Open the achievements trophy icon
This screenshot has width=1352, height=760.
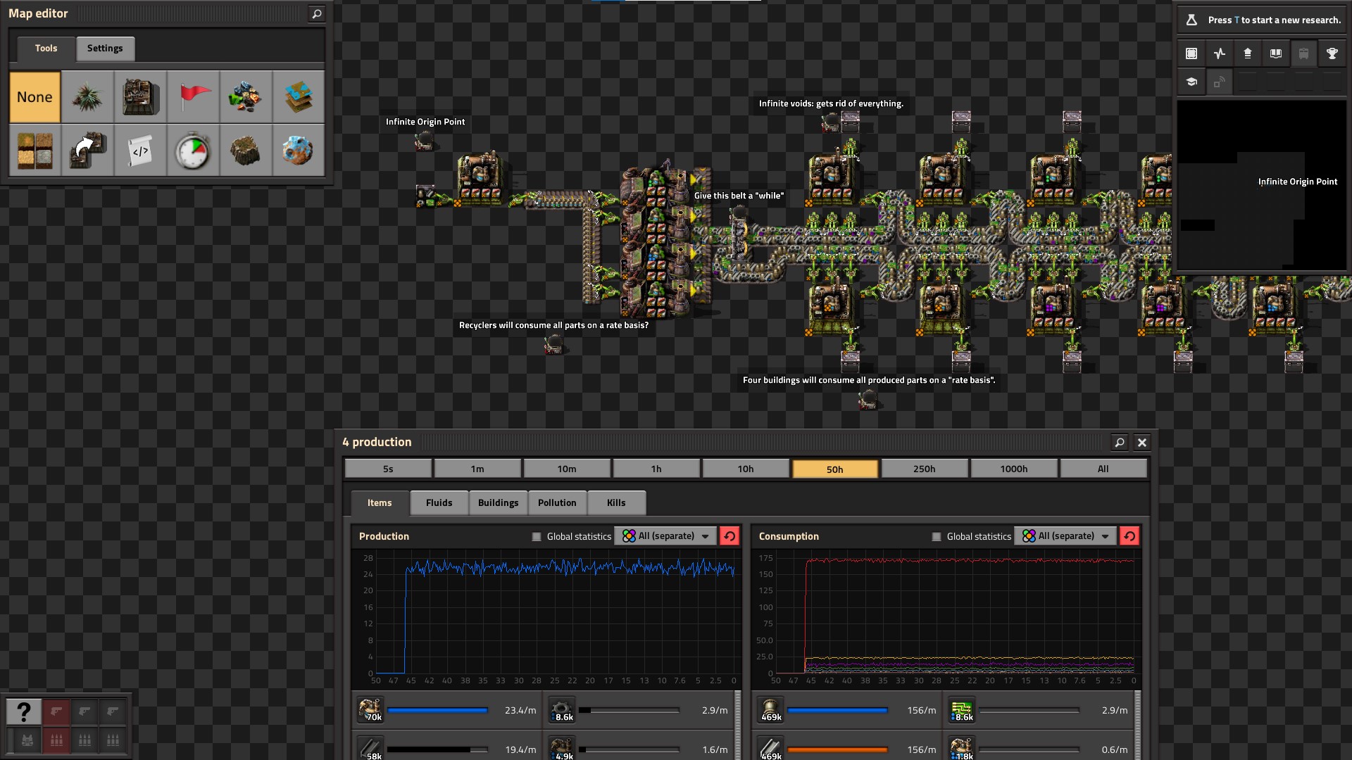pyautogui.click(x=1332, y=53)
